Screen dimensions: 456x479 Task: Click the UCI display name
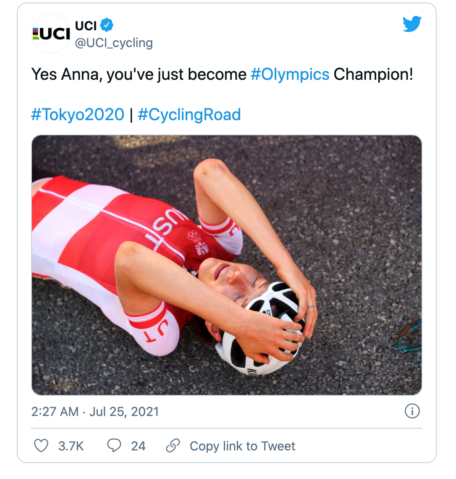tap(86, 26)
